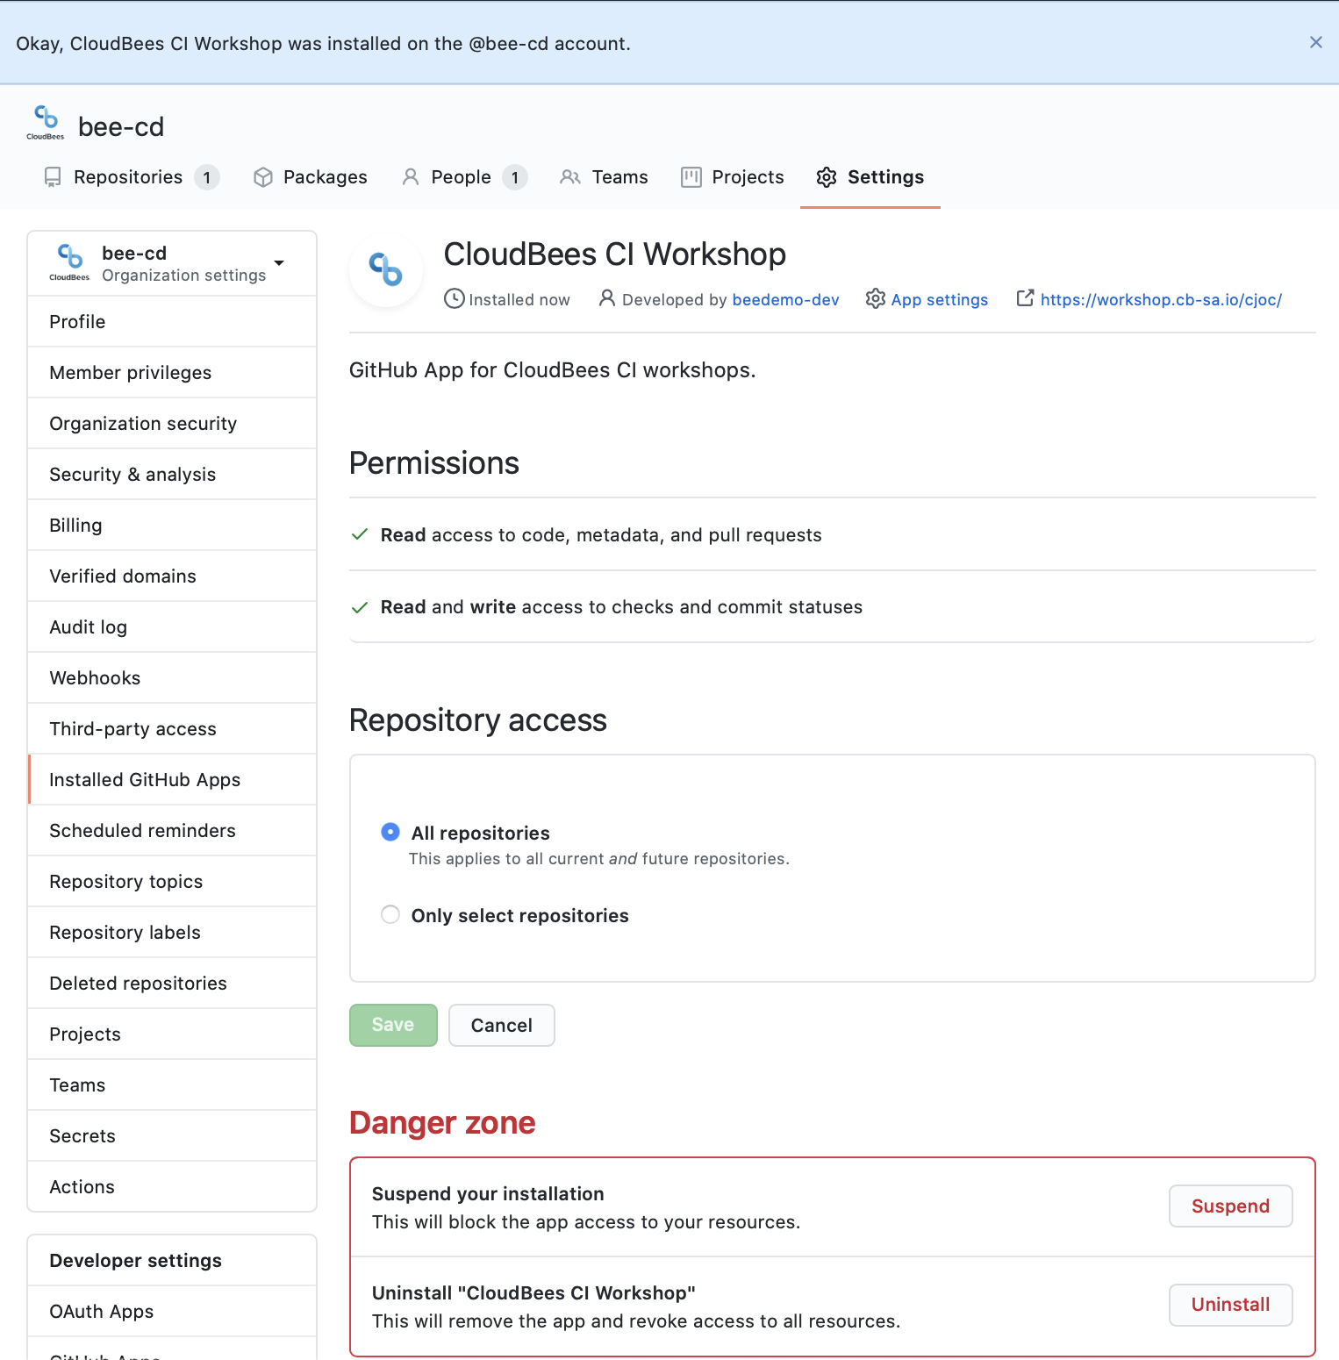The width and height of the screenshot is (1339, 1360).
Task: Click the gear icon beside App settings
Action: [875, 299]
